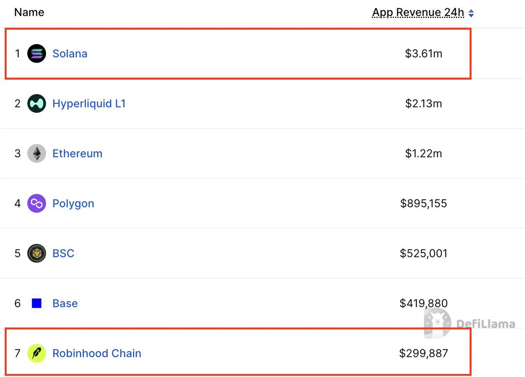Image resolution: width=525 pixels, height=377 pixels.
Task: Click rank number 4 beside Polygon
Action: click(17, 204)
